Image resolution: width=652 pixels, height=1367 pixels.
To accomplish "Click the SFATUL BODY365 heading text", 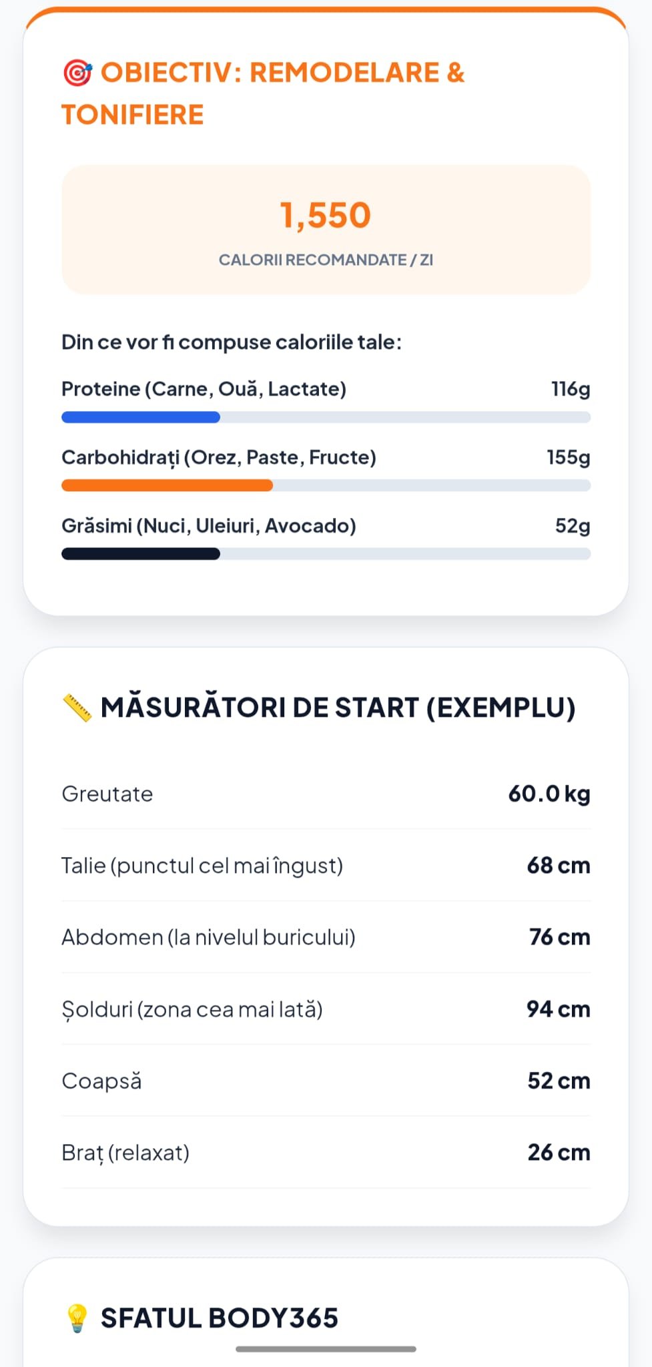I will coord(220,1318).
